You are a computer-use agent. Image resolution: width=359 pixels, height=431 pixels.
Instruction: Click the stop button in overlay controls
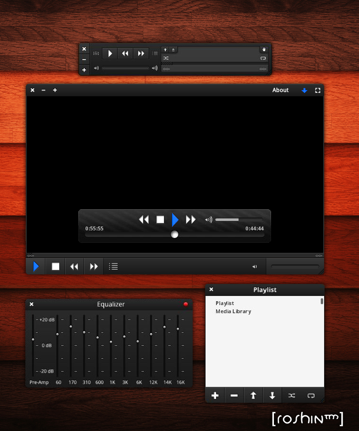click(x=160, y=220)
